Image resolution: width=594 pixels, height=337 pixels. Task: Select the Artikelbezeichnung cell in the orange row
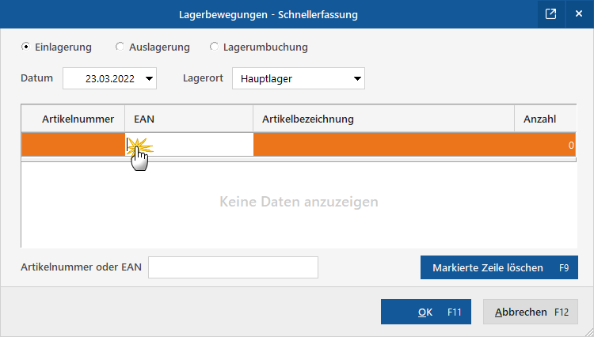click(x=383, y=145)
